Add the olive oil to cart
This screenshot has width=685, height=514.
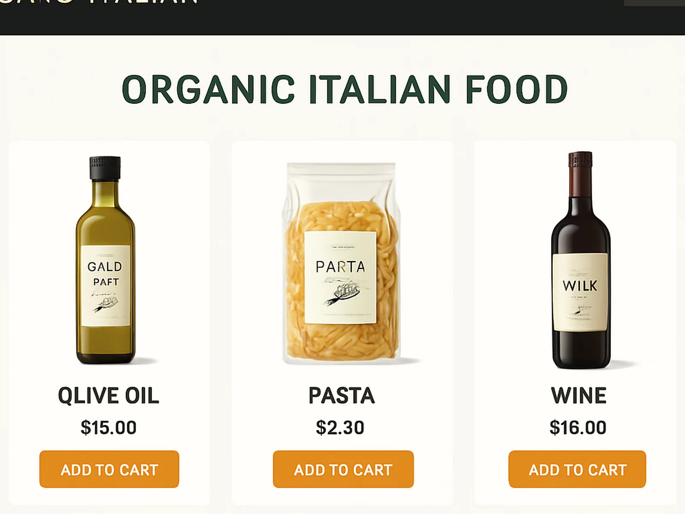109,469
